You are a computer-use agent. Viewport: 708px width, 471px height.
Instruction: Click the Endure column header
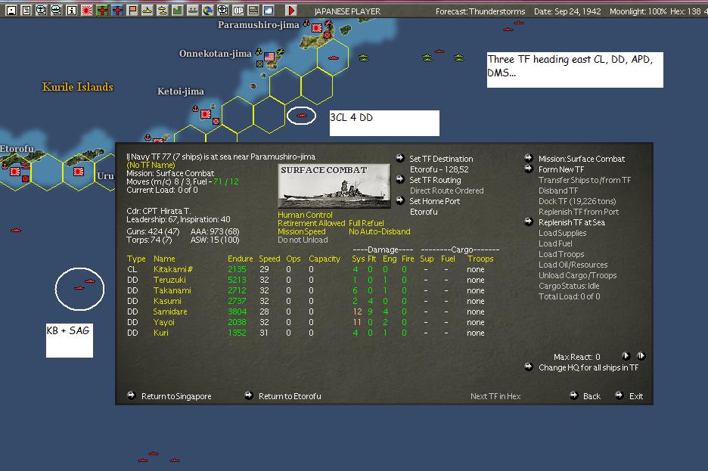(x=240, y=259)
